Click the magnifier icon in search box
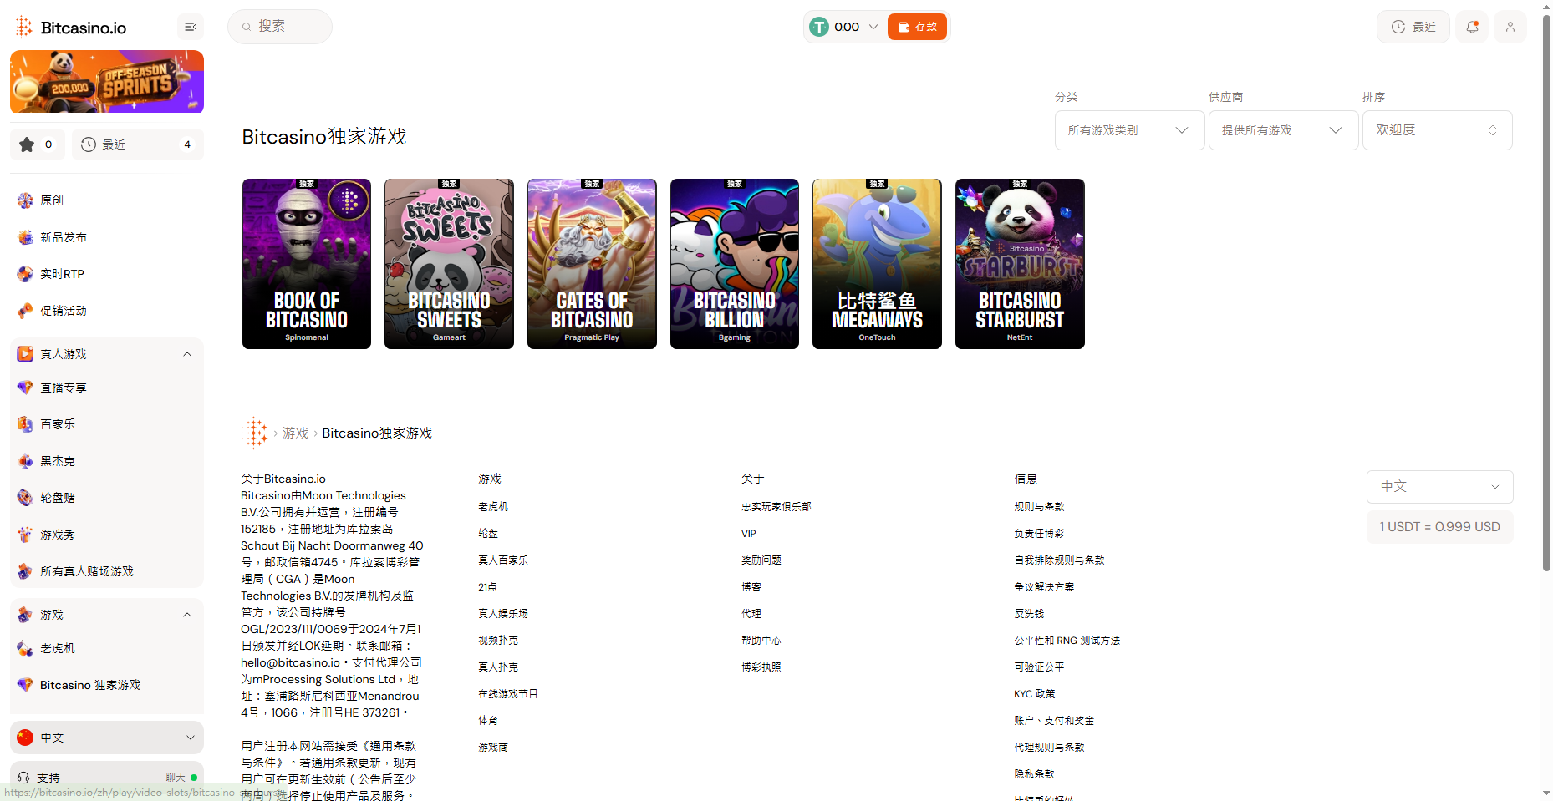The width and height of the screenshot is (1553, 801). click(247, 27)
